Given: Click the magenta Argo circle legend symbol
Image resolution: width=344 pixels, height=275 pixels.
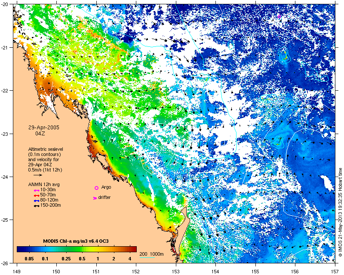Looking at the screenshot, I should [96, 188].
